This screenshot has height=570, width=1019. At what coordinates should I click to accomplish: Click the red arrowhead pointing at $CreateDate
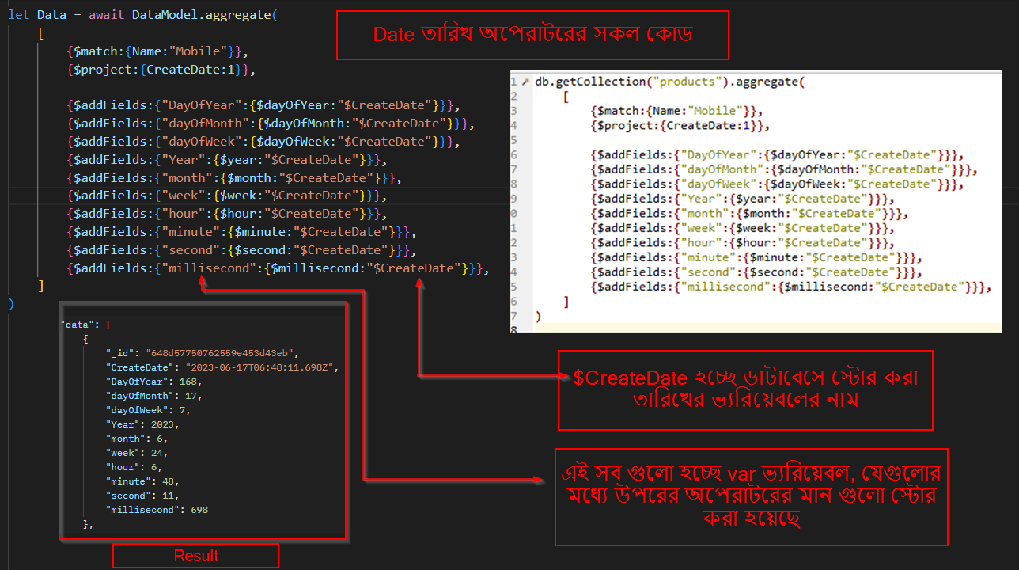point(419,283)
